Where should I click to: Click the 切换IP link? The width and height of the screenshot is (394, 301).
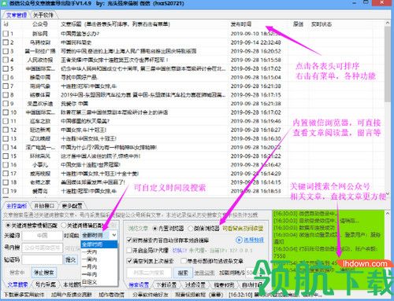179,250
